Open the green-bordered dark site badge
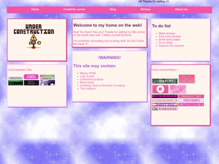The image size is (219, 164). pyautogui.click(x=16, y=83)
